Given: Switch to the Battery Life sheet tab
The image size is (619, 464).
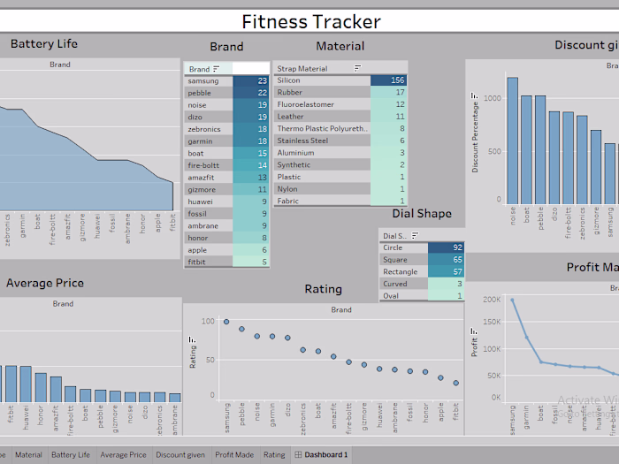Looking at the screenshot, I should click(x=71, y=454).
